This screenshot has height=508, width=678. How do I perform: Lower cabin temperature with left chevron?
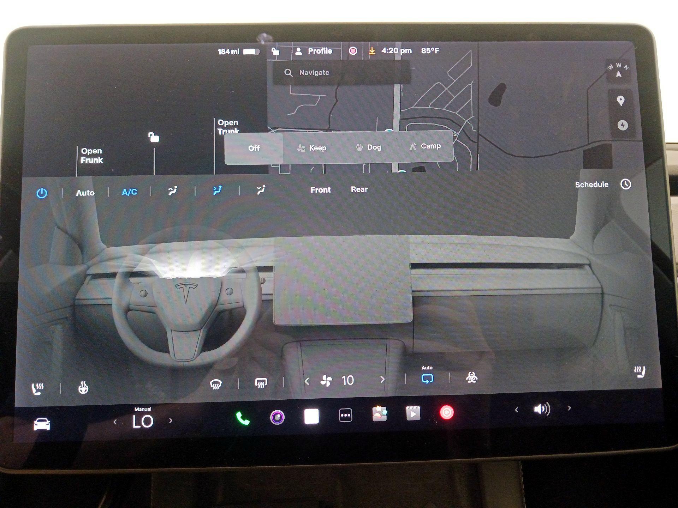(115, 422)
